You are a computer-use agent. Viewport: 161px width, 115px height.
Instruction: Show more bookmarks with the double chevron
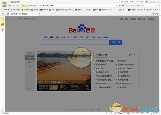click(x=110, y=10)
